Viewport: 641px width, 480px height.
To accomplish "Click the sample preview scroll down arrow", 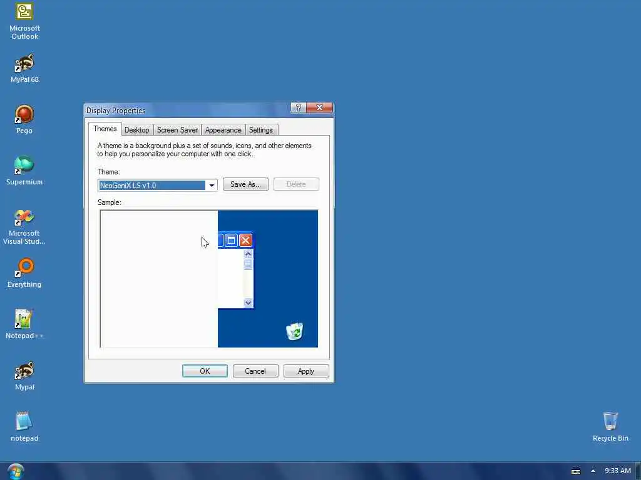I will click(248, 303).
